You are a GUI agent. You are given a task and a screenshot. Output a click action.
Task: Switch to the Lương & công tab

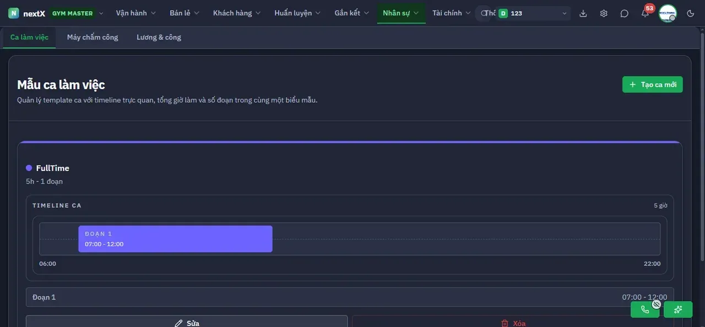[159, 37]
